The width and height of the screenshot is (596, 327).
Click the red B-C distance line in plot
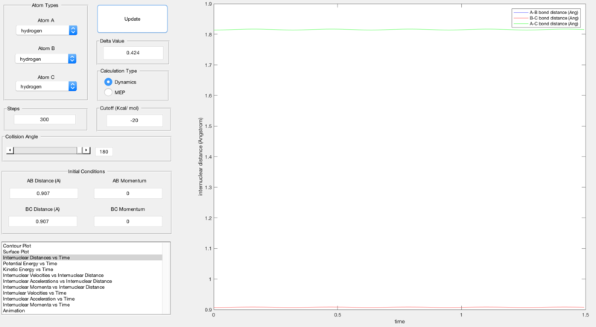click(x=399, y=307)
